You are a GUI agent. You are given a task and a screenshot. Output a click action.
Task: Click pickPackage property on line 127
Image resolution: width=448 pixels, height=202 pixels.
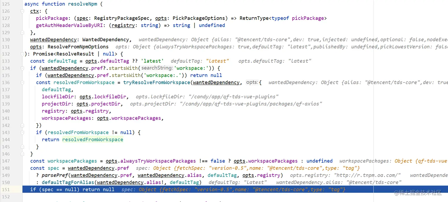pos(52,18)
